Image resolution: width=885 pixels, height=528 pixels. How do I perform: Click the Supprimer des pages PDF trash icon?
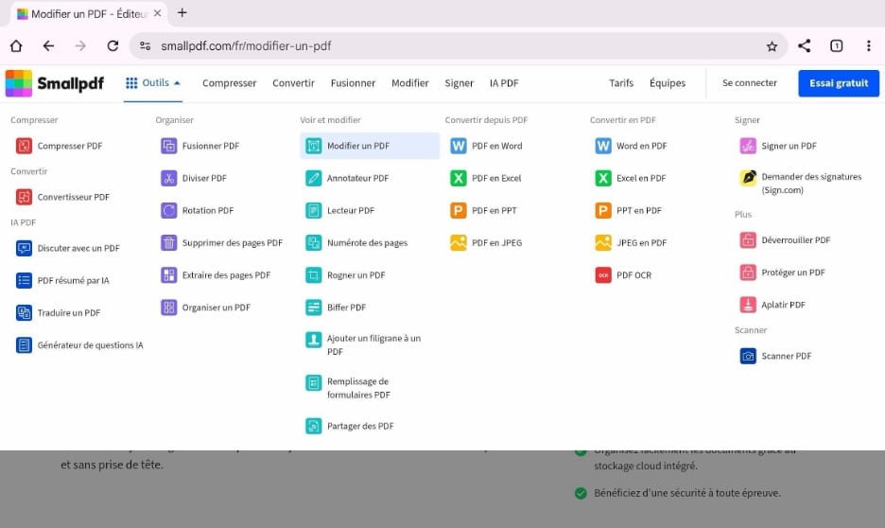[x=168, y=243]
